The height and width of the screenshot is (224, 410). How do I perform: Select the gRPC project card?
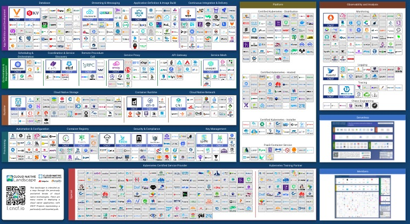88,66
